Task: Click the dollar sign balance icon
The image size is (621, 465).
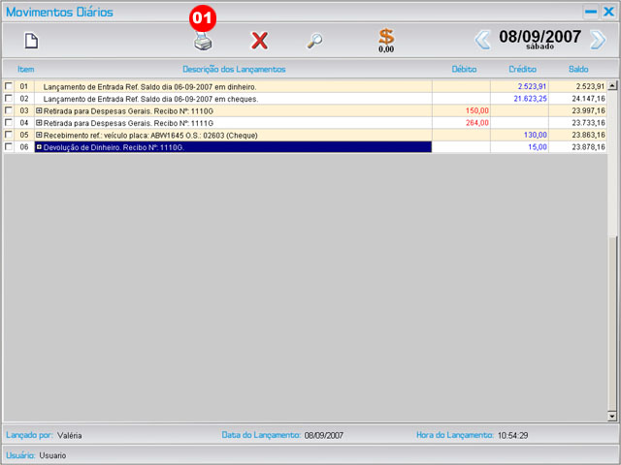Action: pyautogui.click(x=386, y=38)
